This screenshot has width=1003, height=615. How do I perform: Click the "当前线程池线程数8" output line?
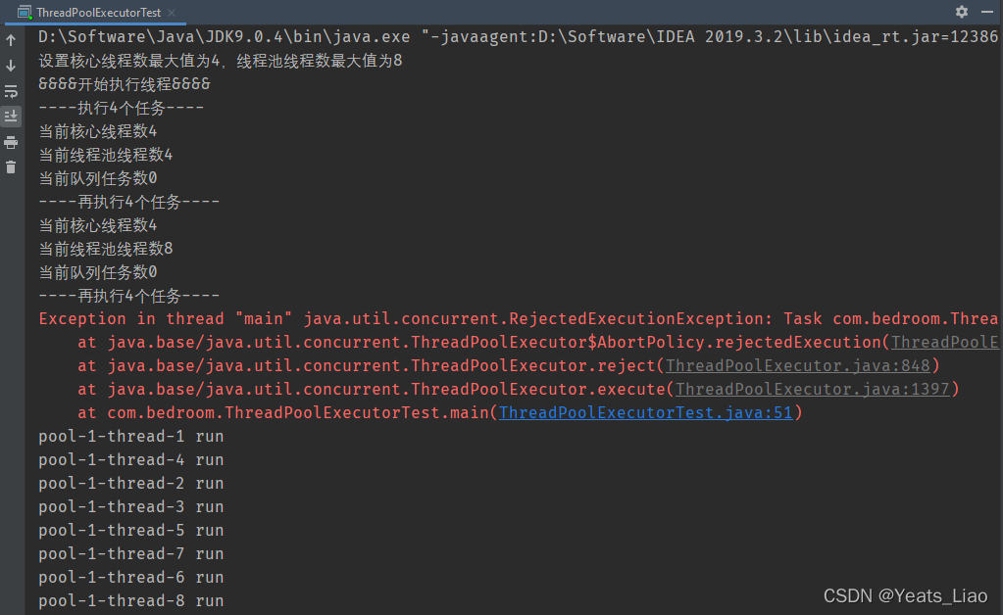tap(106, 249)
